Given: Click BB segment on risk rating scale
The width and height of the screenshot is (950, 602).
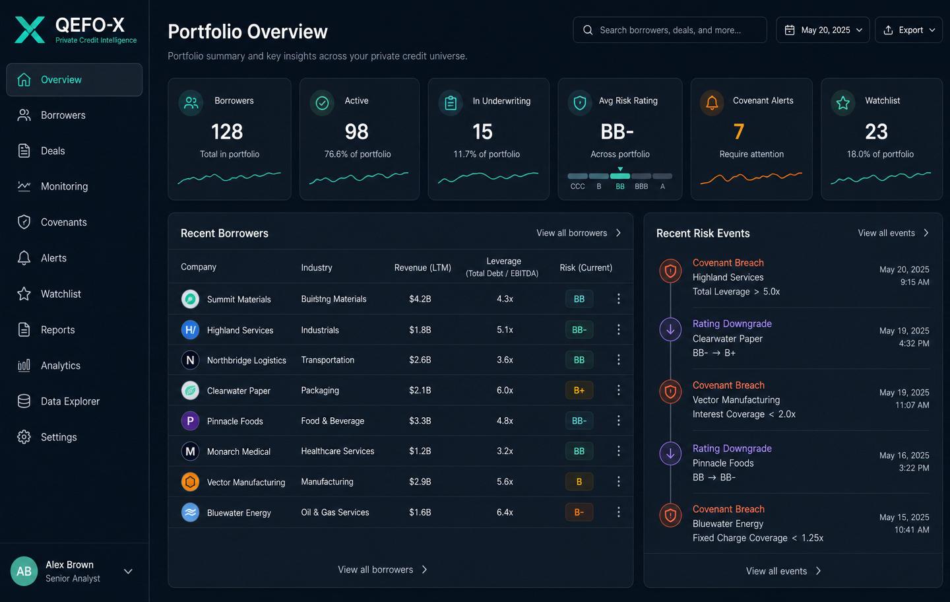Looking at the screenshot, I should [x=620, y=176].
